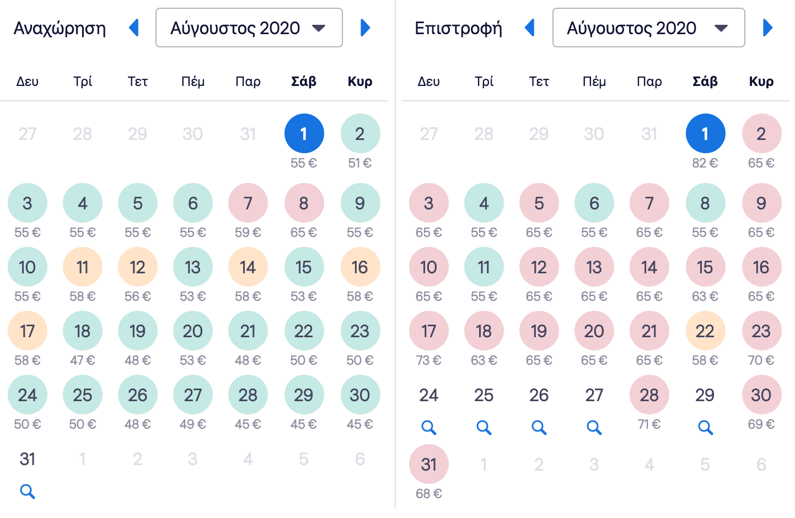
Task: Select return date 22 priced 58 €
Action: pyautogui.click(x=705, y=331)
